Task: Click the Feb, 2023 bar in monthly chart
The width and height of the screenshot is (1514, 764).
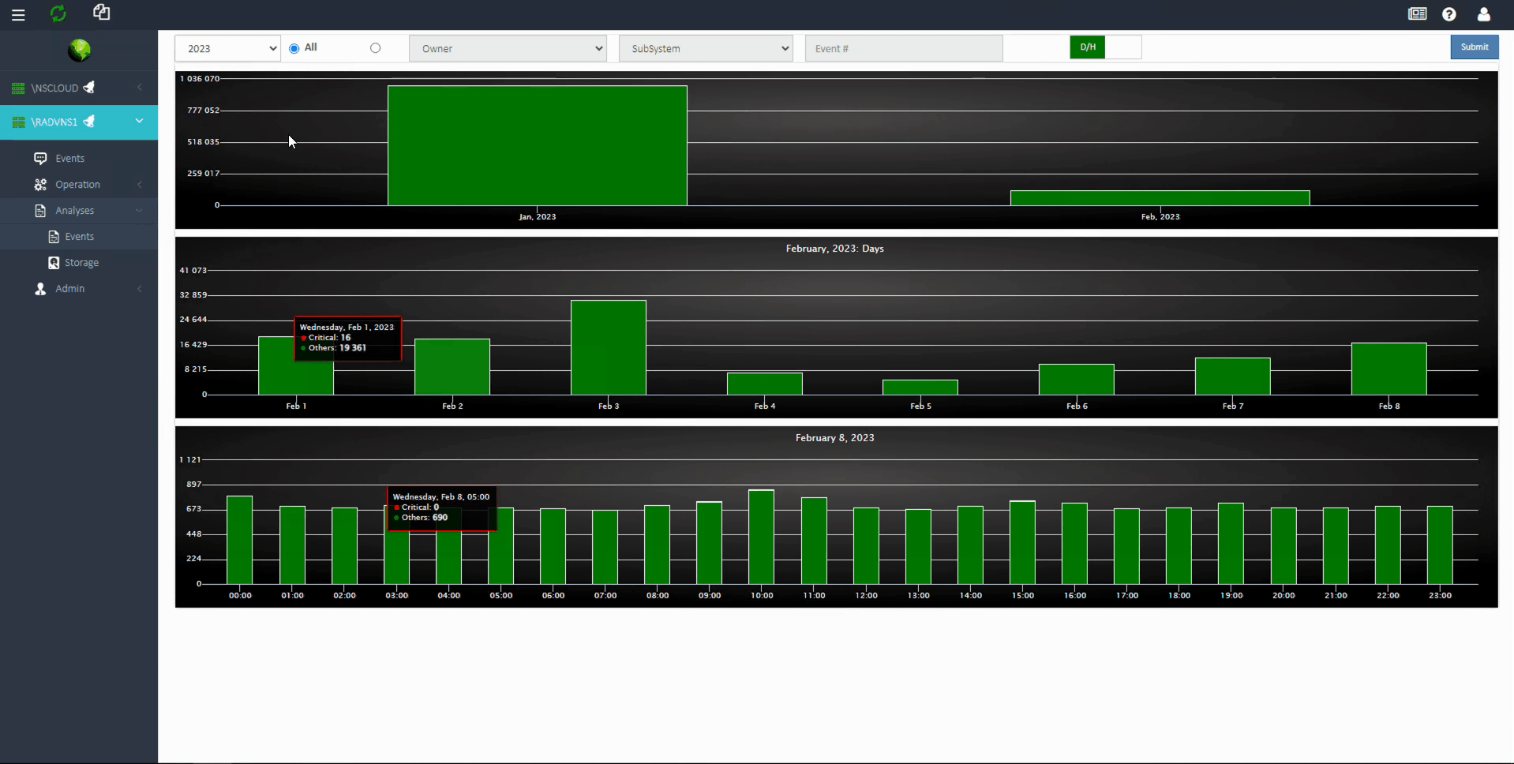Action: [1160, 198]
